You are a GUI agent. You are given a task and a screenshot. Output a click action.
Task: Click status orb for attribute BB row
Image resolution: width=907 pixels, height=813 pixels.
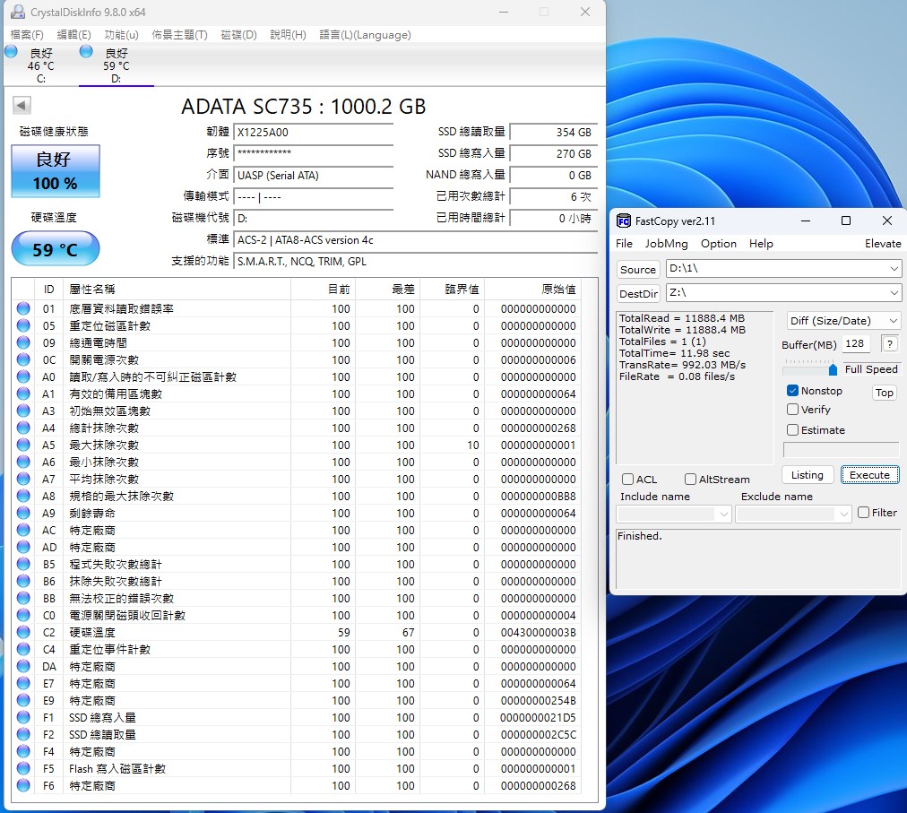(x=23, y=598)
